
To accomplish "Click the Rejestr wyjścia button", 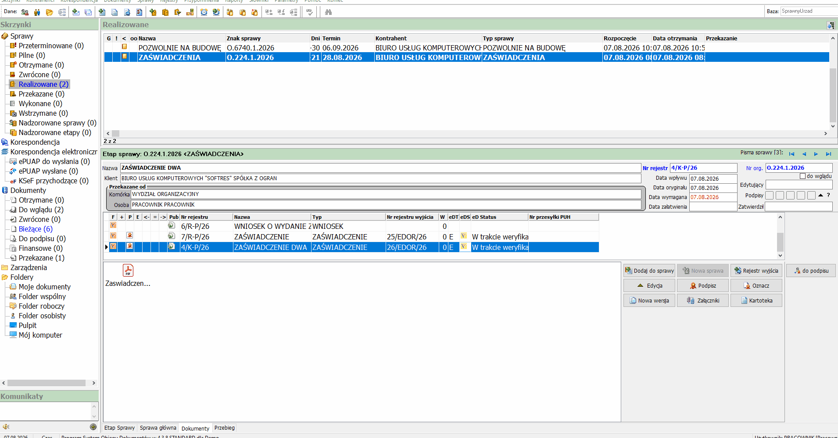I will click(x=756, y=271).
